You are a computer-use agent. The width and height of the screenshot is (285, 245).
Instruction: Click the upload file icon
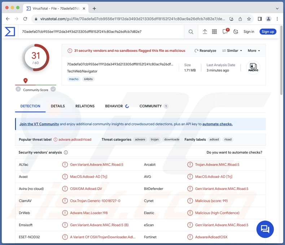(205, 32)
